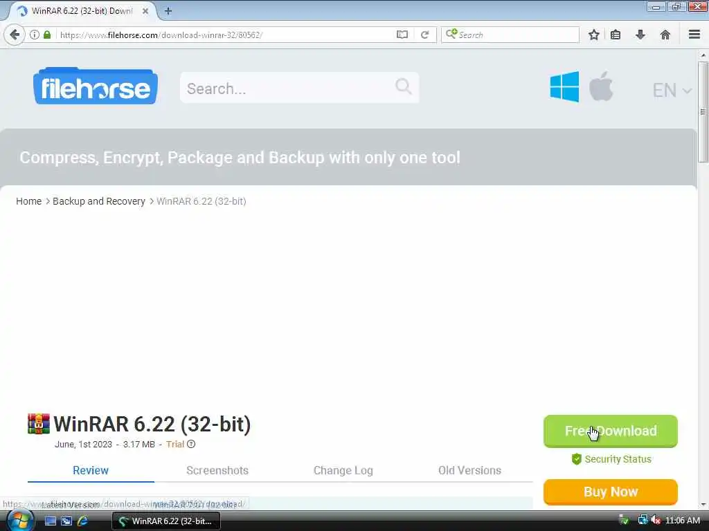Switch to the Old Versions tab
Viewport: 709px width, 531px height.
tap(470, 470)
